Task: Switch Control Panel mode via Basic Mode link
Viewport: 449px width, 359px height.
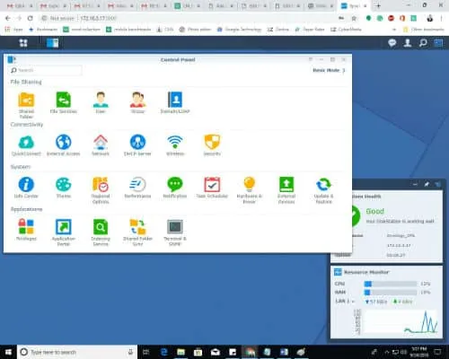Action: pyautogui.click(x=329, y=70)
